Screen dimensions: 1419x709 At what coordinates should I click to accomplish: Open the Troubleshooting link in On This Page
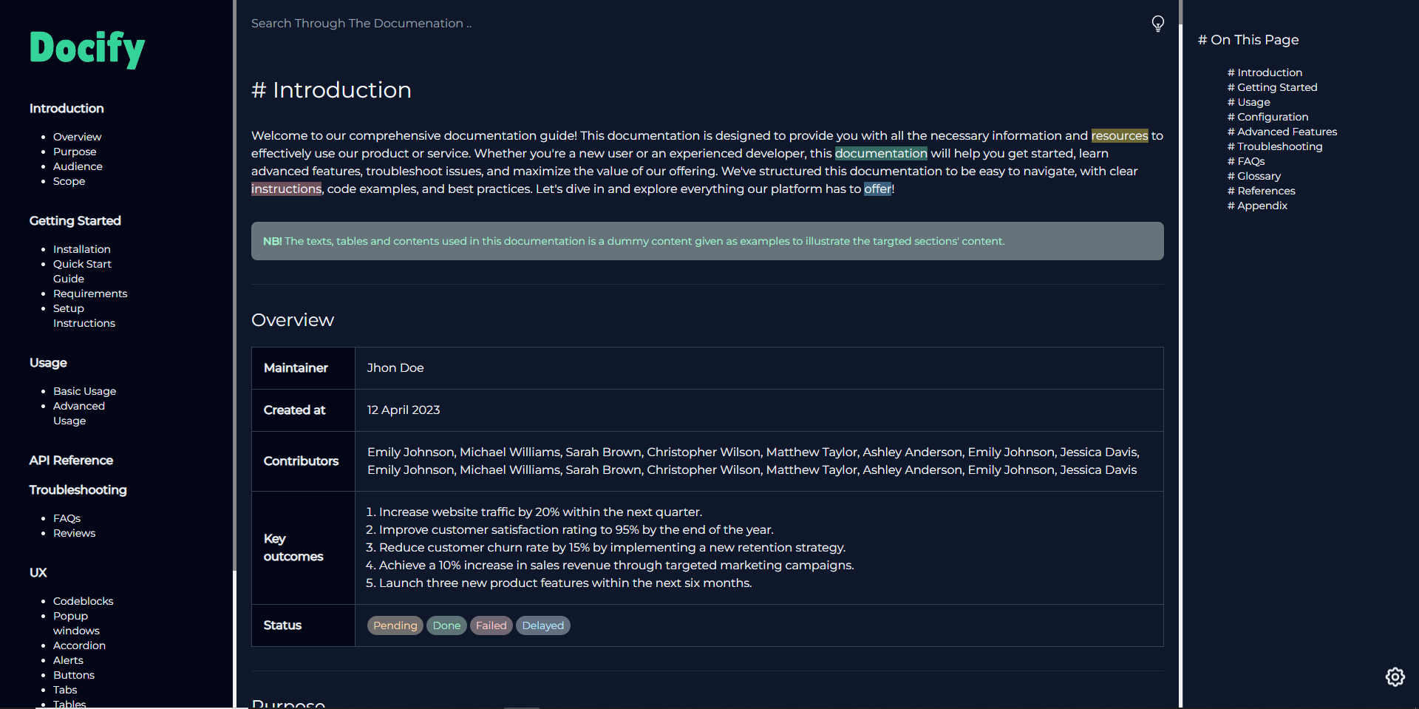click(x=1274, y=146)
